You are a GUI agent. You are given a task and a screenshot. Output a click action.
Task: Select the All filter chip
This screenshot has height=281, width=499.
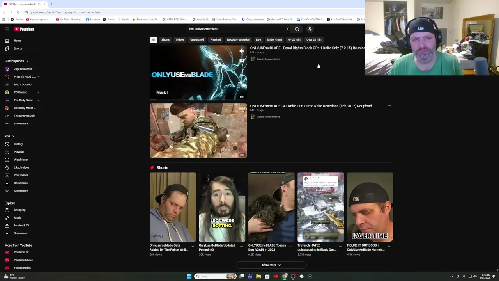(x=154, y=39)
